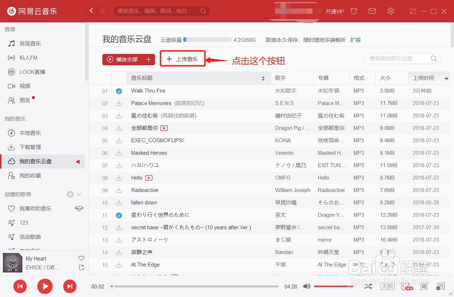This screenshot has height=297, width=454.
Task: Toggle shuffle play mode icon
Action: click(x=368, y=286)
